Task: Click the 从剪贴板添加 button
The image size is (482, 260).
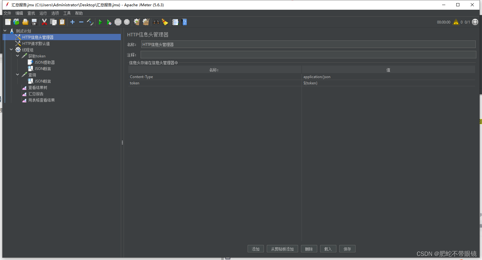Action: pyautogui.click(x=282, y=249)
